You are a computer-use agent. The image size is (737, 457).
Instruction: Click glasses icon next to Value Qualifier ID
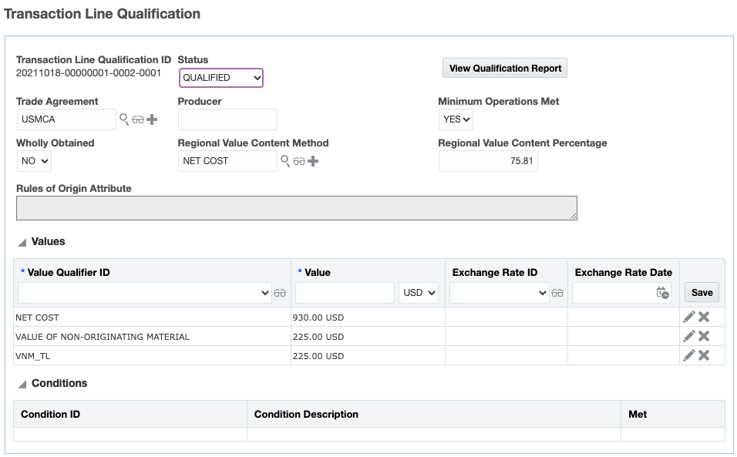pos(280,293)
